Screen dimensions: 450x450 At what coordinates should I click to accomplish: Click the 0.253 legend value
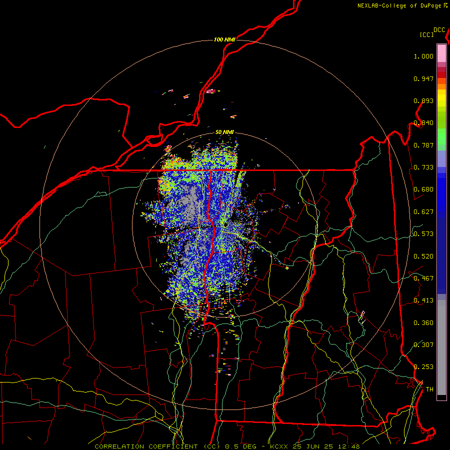pos(423,367)
